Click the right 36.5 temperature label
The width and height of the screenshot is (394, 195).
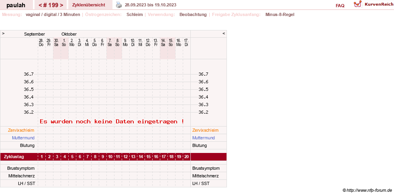pos(203,89)
